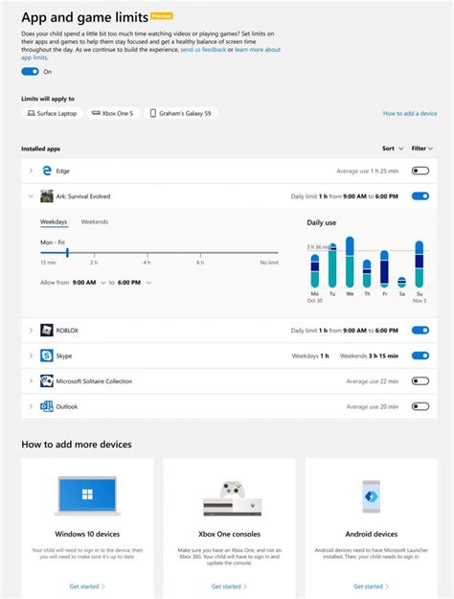Click the 'Weekends 3 h 15 min' text
This screenshot has width=454, height=599.
point(369,356)
